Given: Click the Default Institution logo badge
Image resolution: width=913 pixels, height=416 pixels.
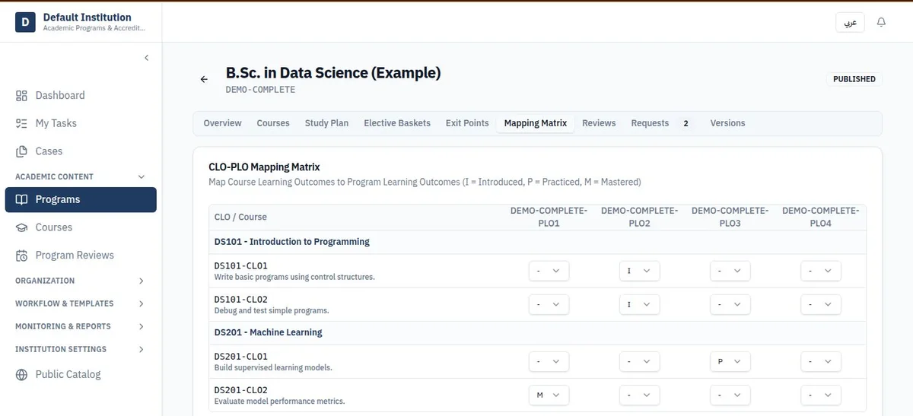Looking at the screenshot, I should (x=25, y=23).
